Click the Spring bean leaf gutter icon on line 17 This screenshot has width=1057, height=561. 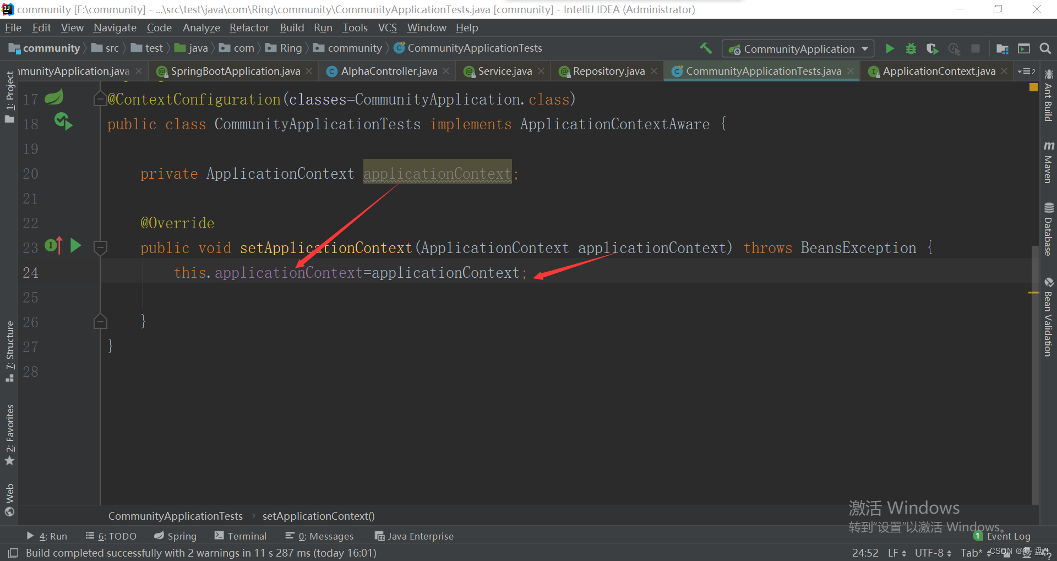pyautogui.click(x=53, y=98)
